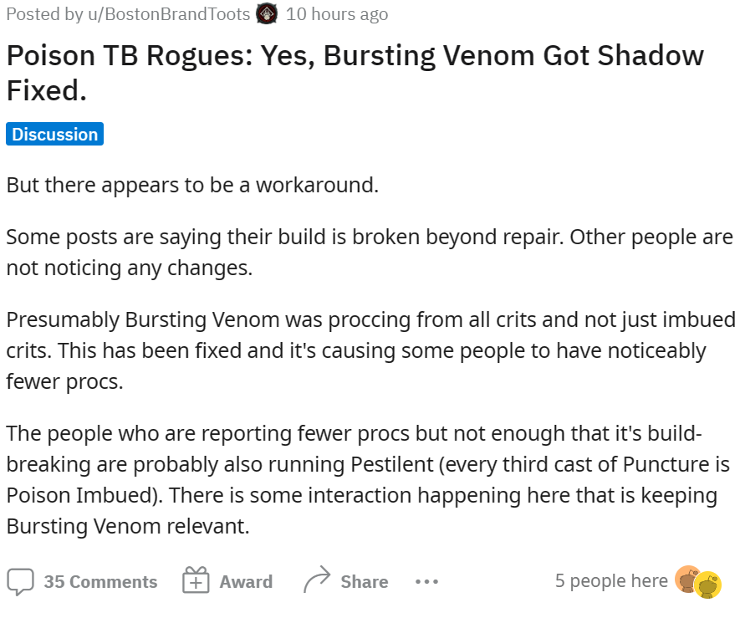Click the orange avatar near people here
This screenshot has height=618, width=740.
[687, 580]
